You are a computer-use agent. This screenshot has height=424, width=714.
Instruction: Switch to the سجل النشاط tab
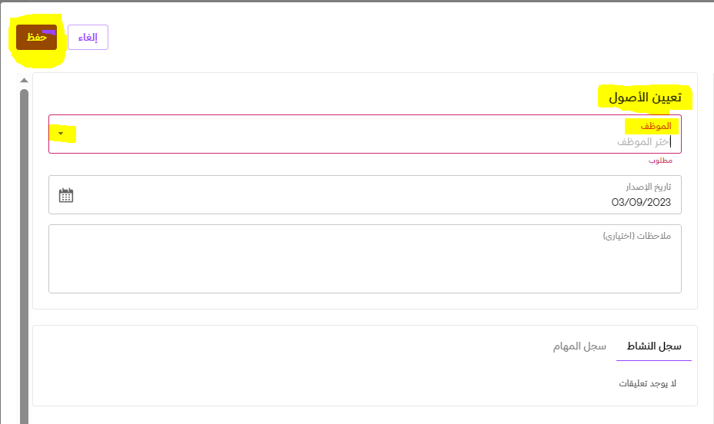(x=654, y=346)
